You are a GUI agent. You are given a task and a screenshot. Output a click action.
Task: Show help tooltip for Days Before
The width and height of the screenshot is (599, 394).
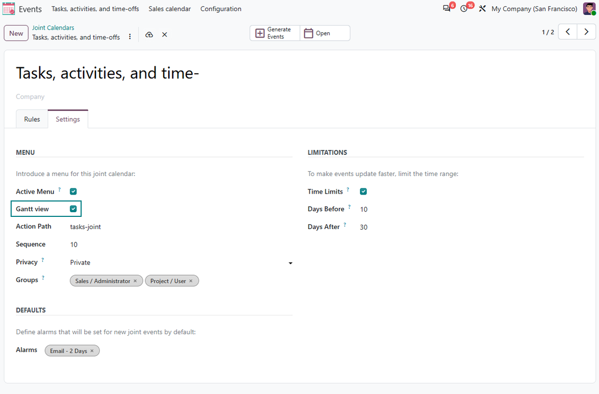(x=349, y=207)
